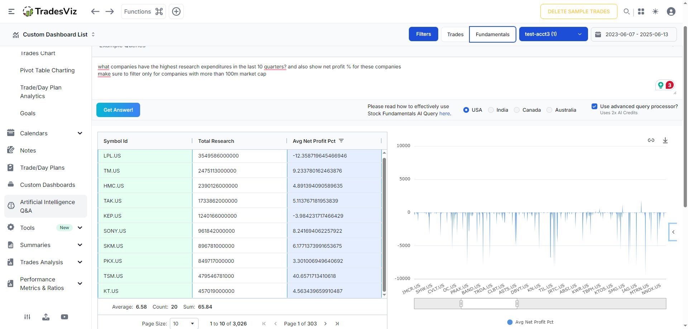Open the sliders settings icon in sidebar footer
This screenshot has height=329, width=688.
point(27,317)
